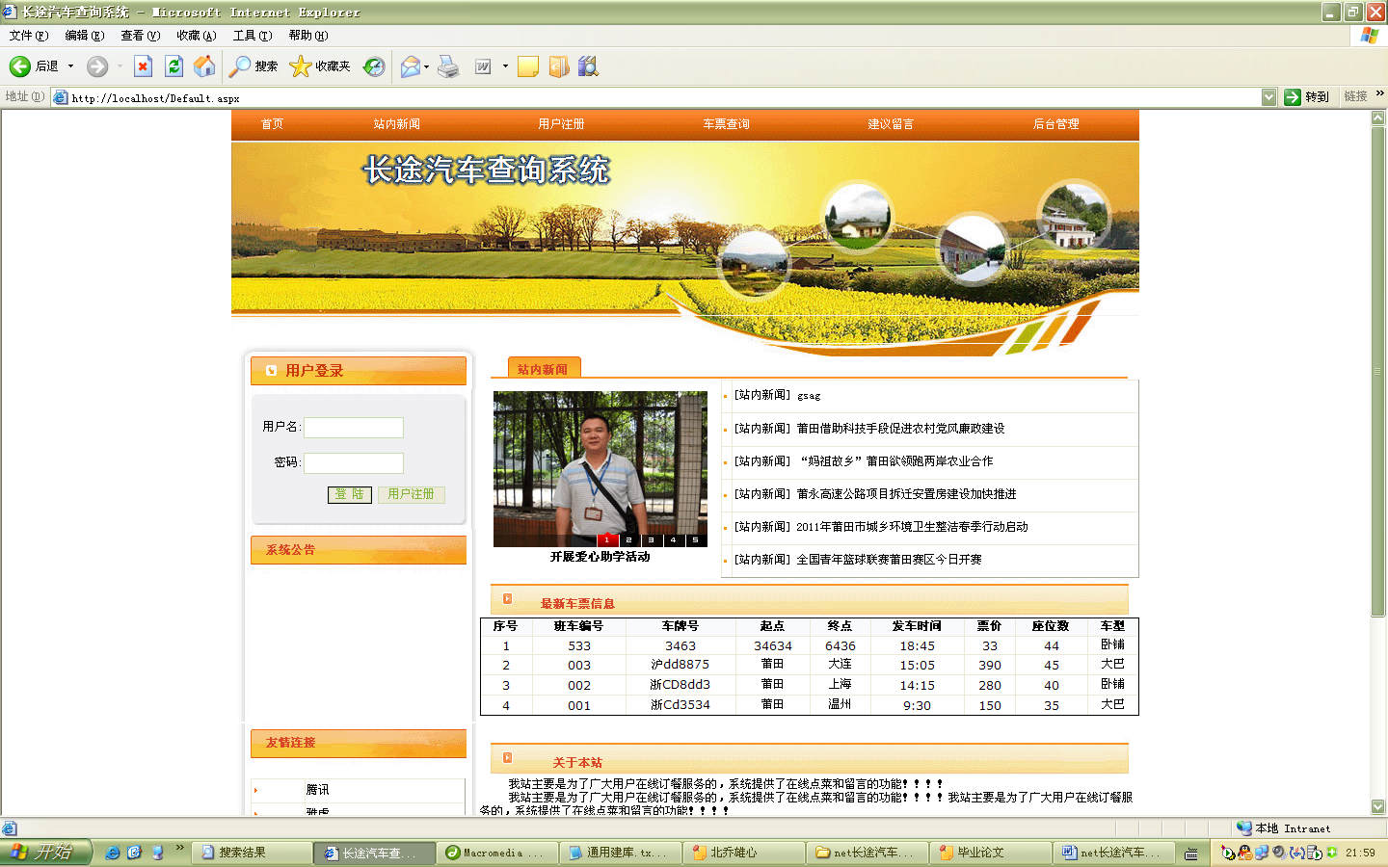The image size is (1388, 867).
Task: Expand the Back button history dropdown arrow
Action: coord(70,66)
